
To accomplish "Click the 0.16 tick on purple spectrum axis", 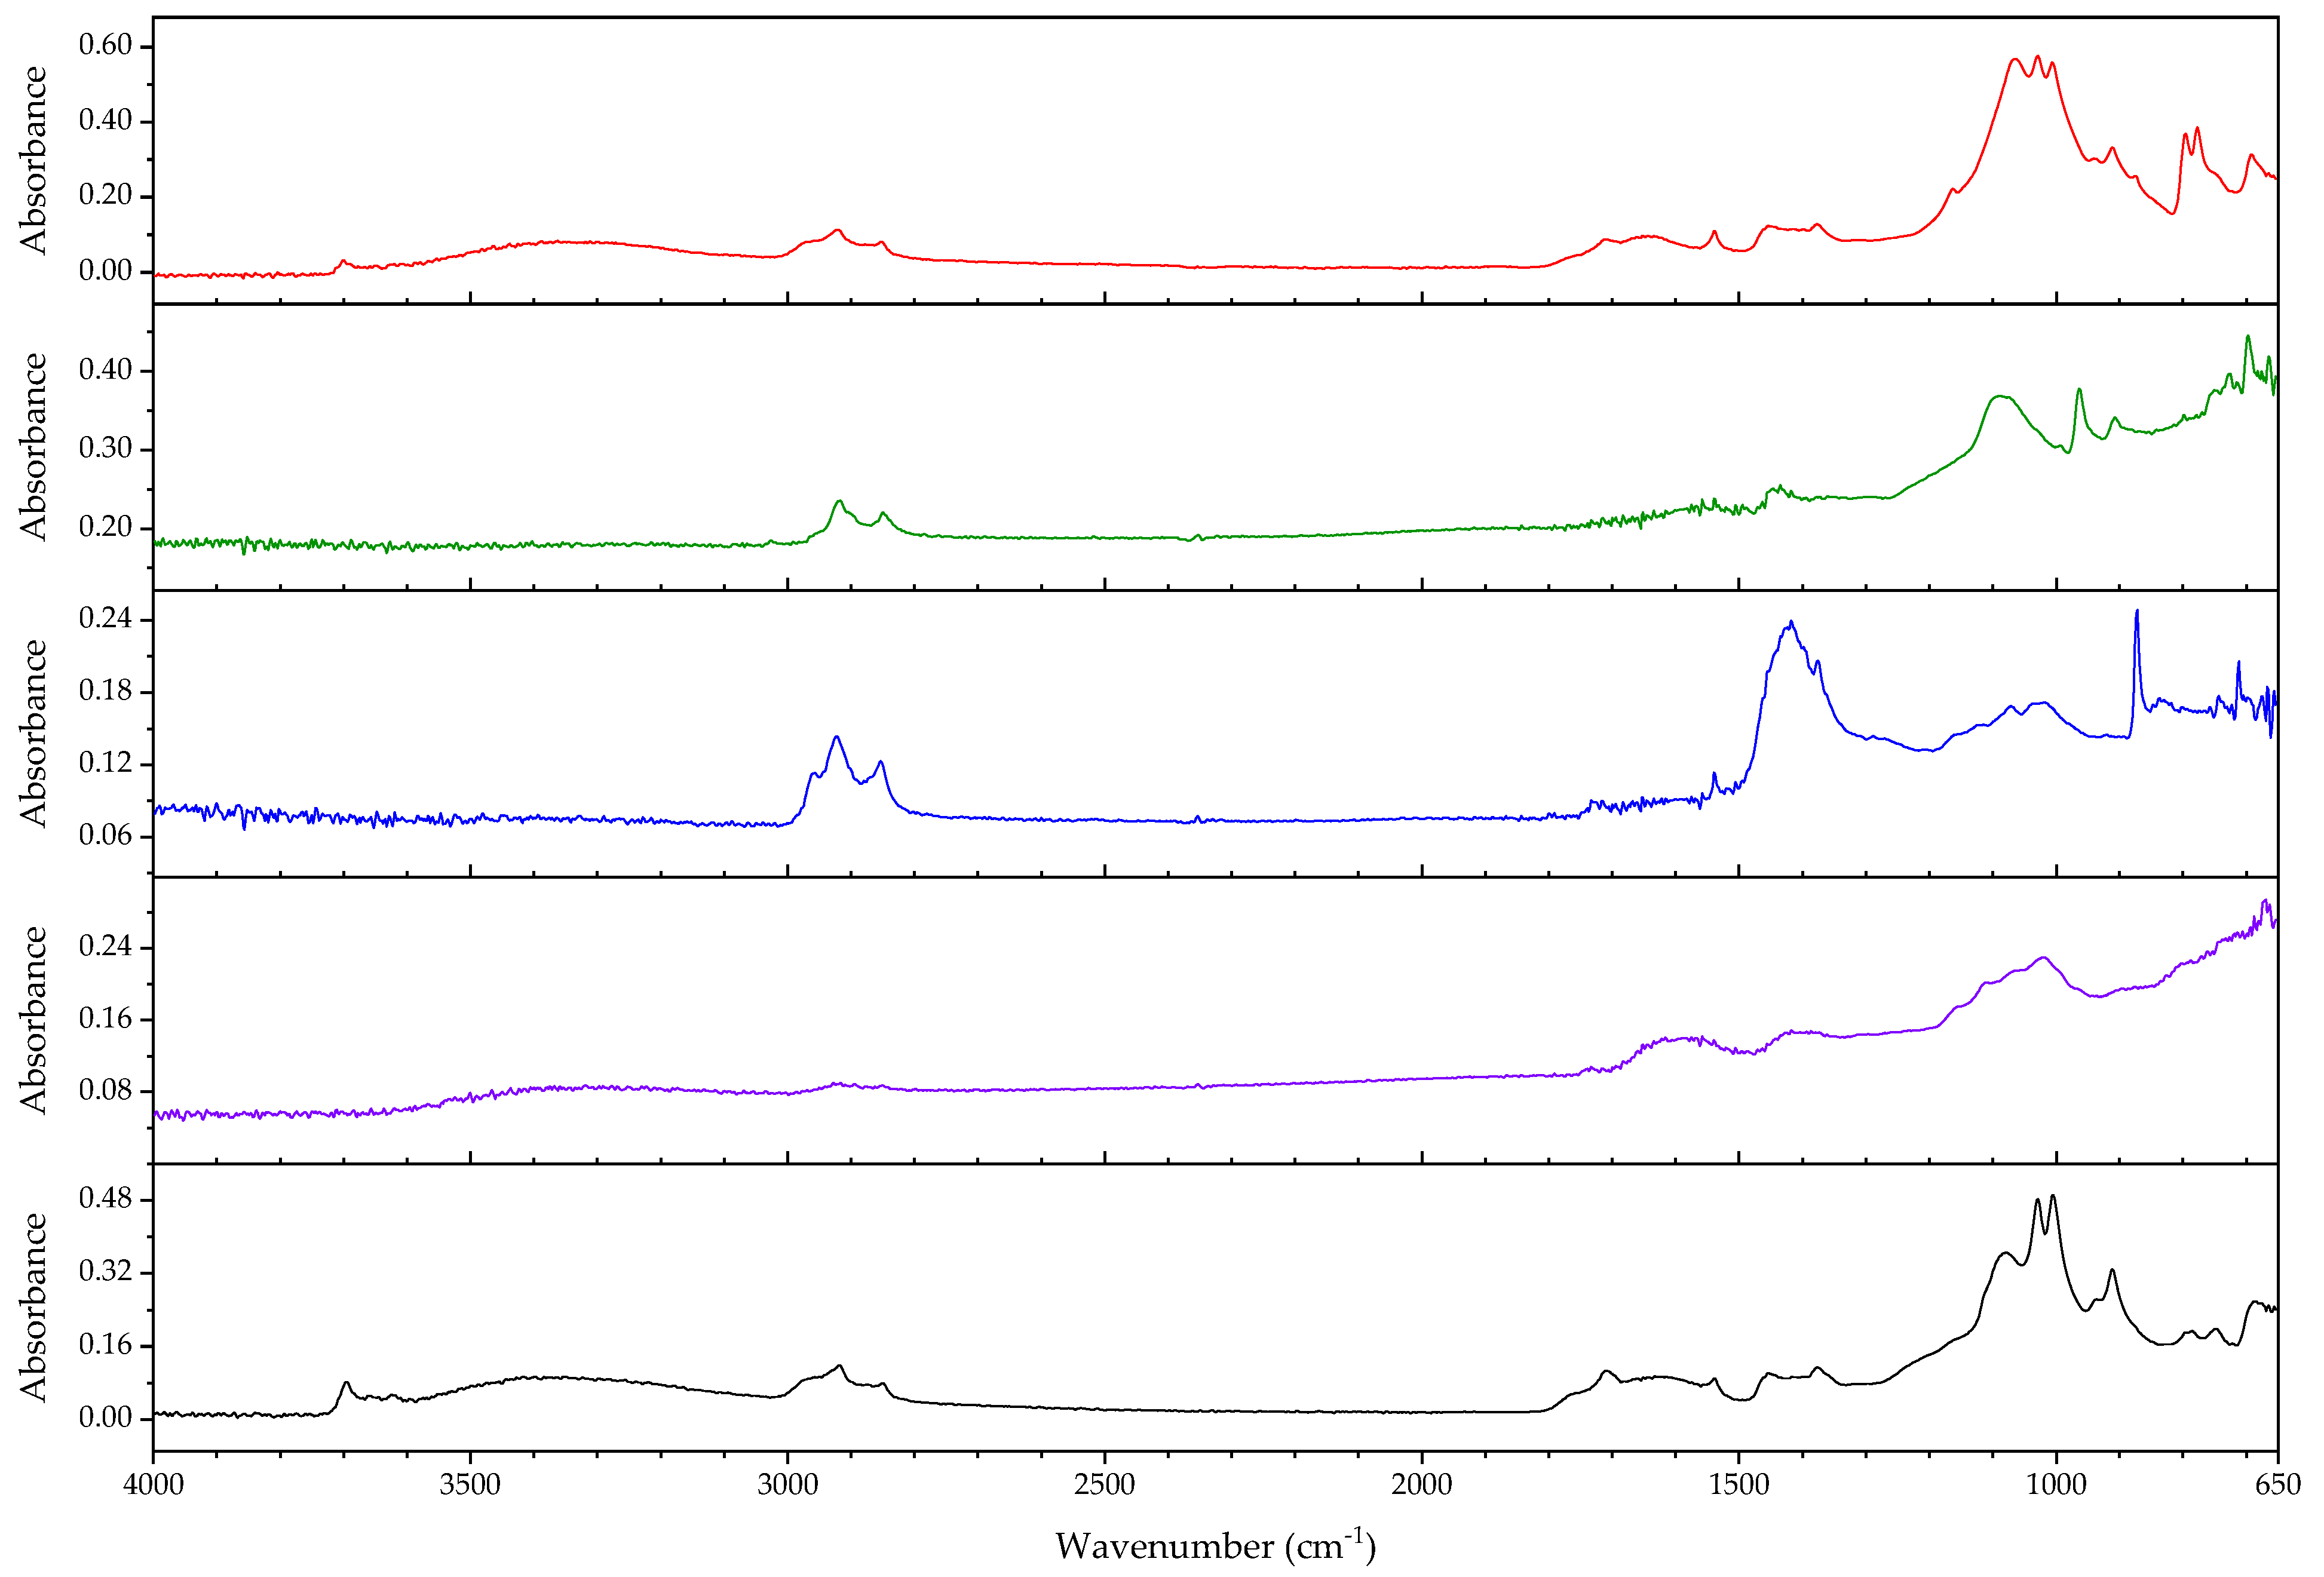I will coord(105,1018).
